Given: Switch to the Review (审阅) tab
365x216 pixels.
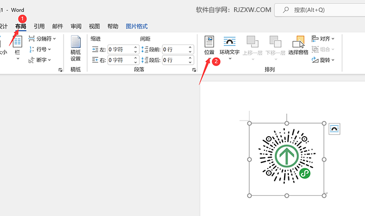Looking at the screenshot, I should [x=76, y=26].
